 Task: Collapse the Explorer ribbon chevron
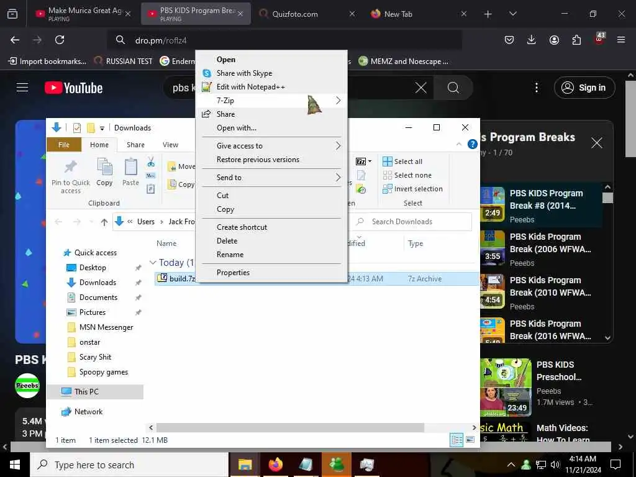[x=459, y=144]
